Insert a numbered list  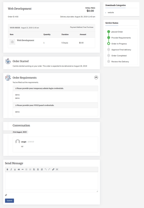(30, 170)
